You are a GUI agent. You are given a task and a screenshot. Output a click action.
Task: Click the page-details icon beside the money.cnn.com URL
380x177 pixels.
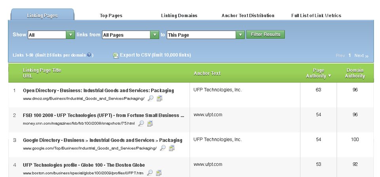pyautogui.click(x=150, y=123)
